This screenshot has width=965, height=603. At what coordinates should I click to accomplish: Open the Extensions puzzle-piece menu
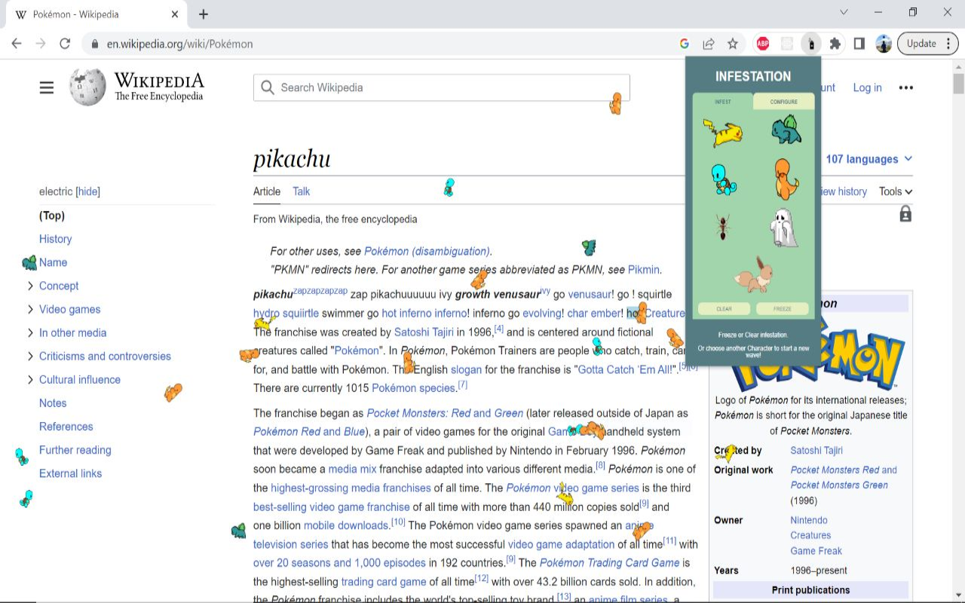pos(835,44)
